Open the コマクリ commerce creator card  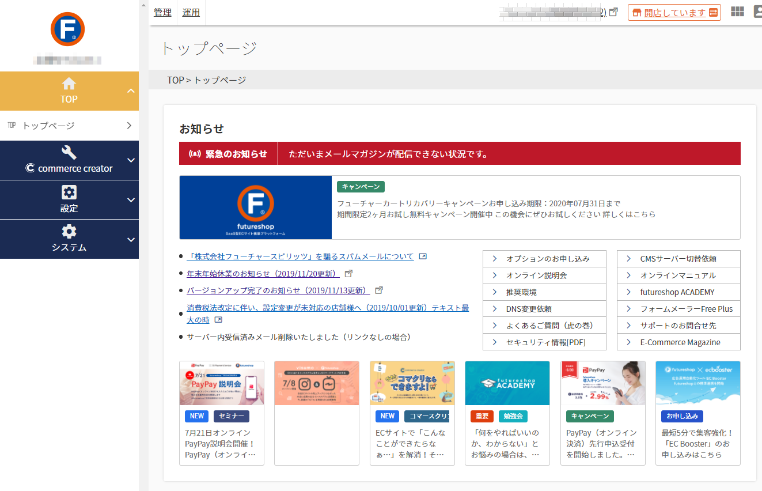click(x=412, y=413)
